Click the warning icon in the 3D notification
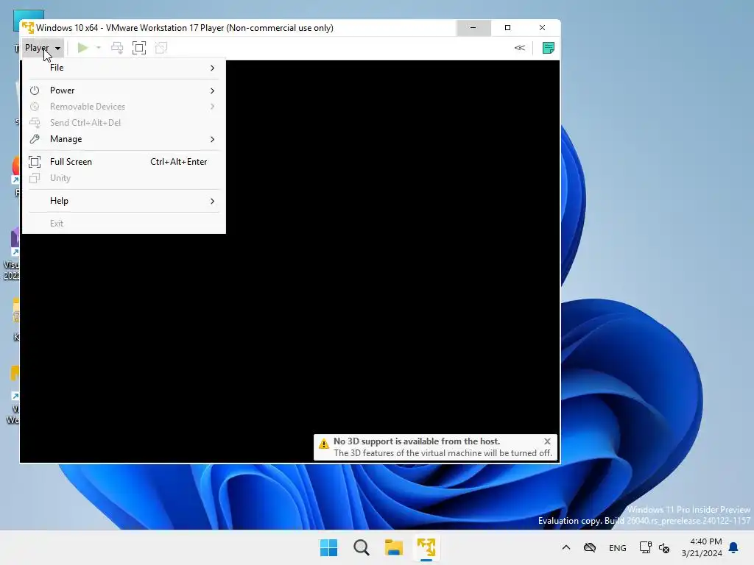 [324, 444]
